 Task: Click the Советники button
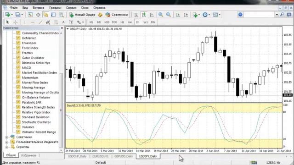(117, 15)
